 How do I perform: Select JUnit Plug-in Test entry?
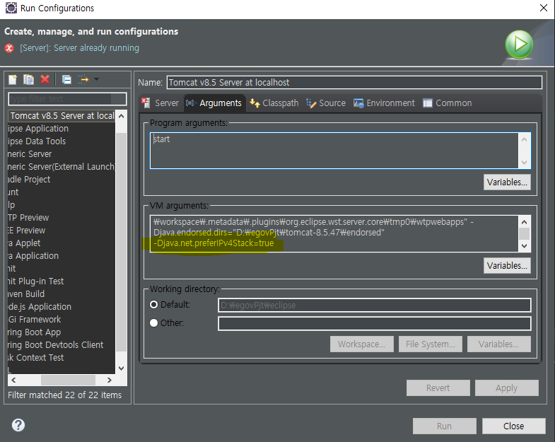click(36, 281)
